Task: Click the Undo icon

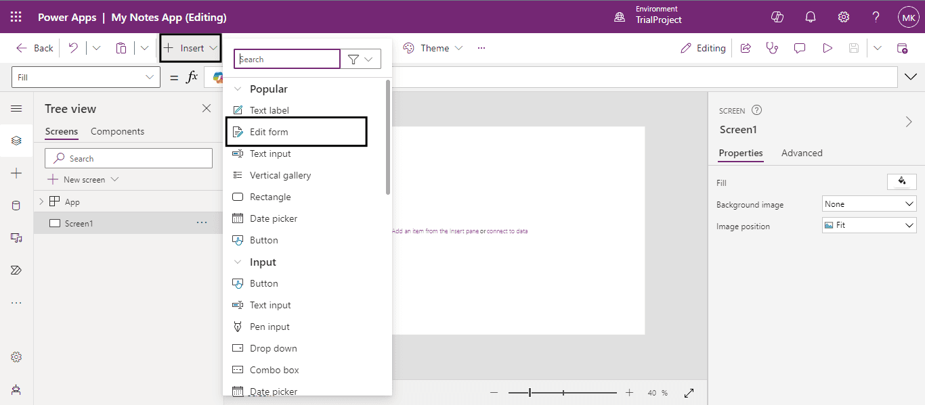Action: [73, 48]
